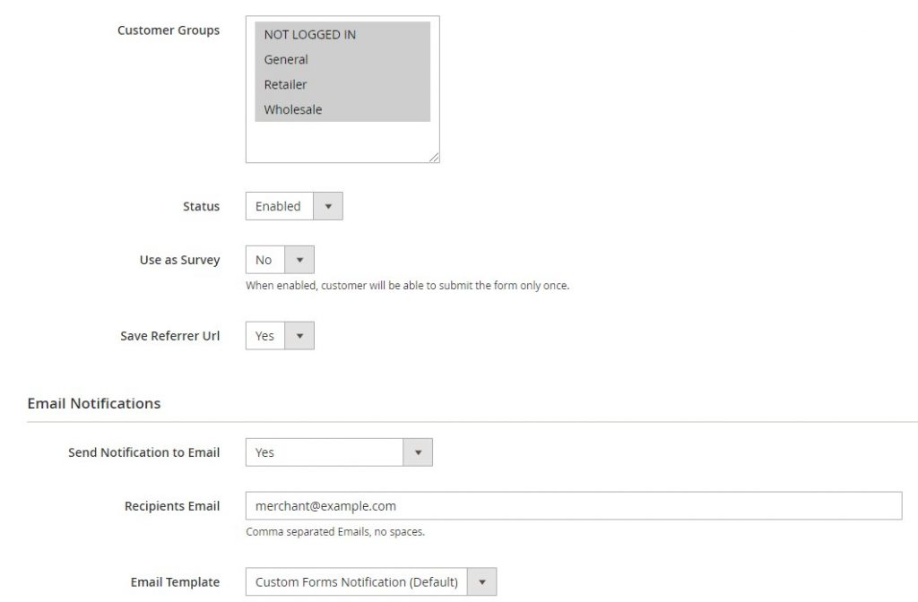Click "Enabled" in the Status selector

click(278, 206)
